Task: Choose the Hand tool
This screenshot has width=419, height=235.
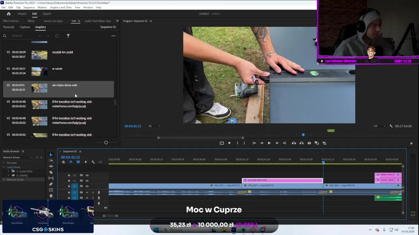Action: tap(51, 196)
